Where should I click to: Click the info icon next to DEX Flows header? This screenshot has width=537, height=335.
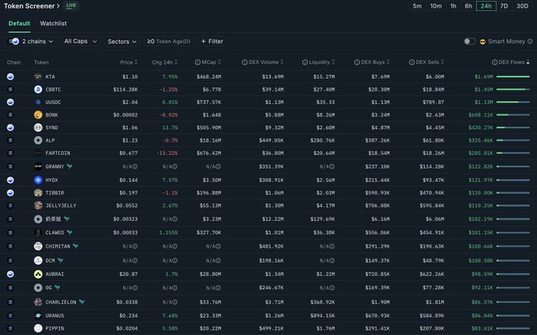pyautogui.click(x=494, y=62)
